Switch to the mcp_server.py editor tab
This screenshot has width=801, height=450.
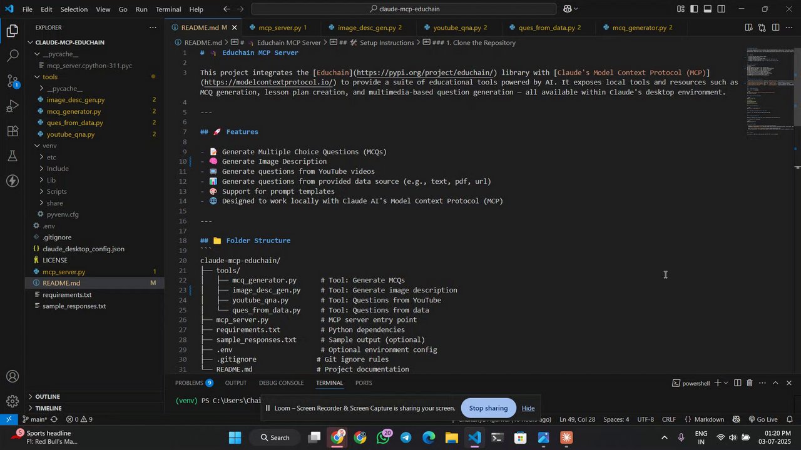pos(278,27)
